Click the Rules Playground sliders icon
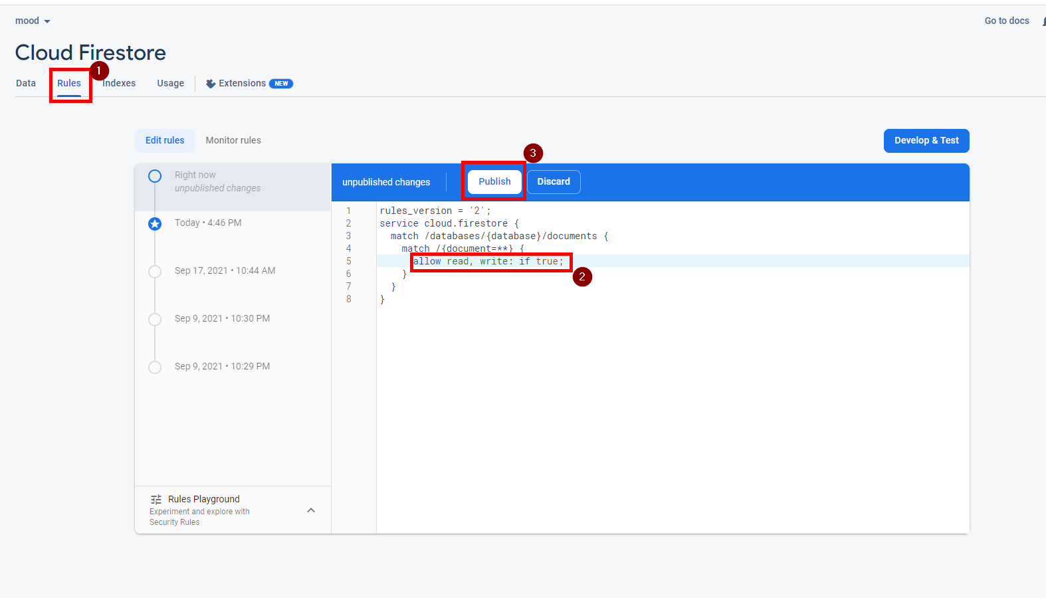This screenshot has height=598, width=1046. pos(156,500)
